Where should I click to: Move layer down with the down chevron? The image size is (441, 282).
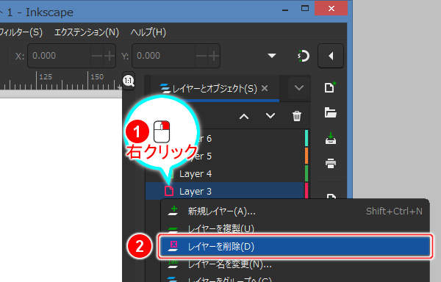click(x=270, y=116)
